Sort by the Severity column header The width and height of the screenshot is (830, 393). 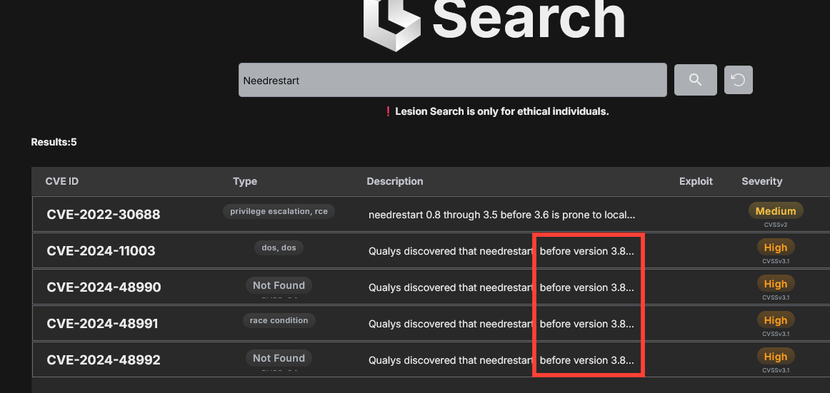pyautogui.click(x=761, y=181)
